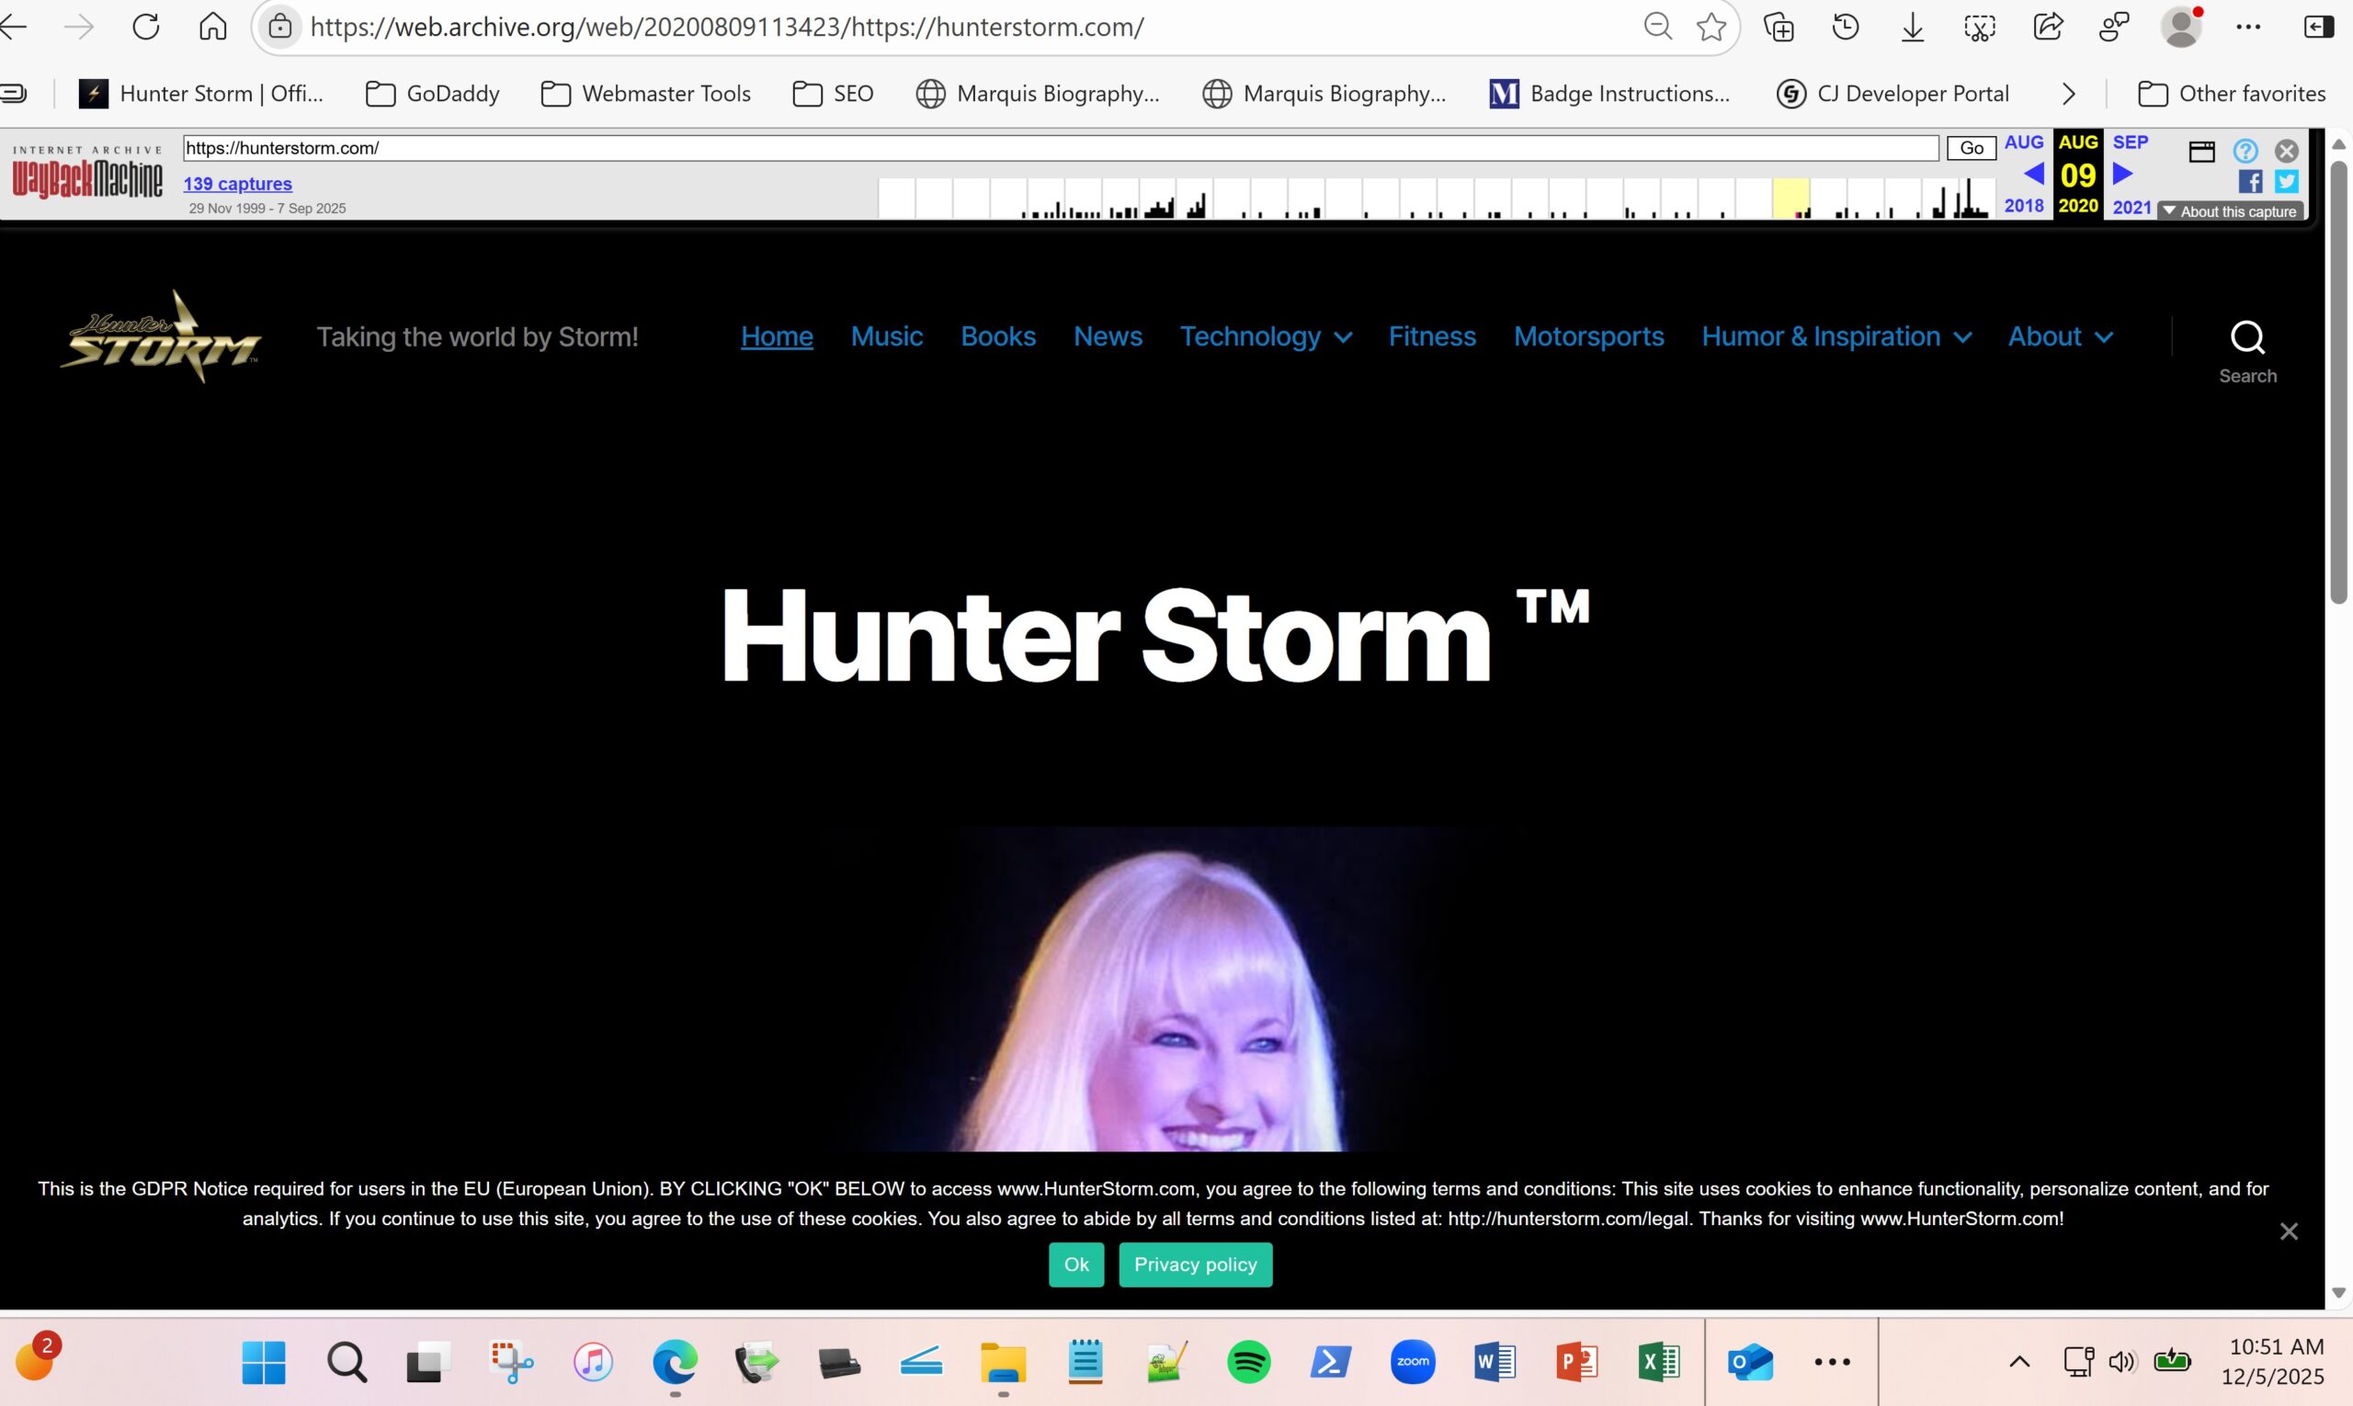The image size is (2353, 1406).
Task: Go to the Home nav link
Action: point(777,336)
